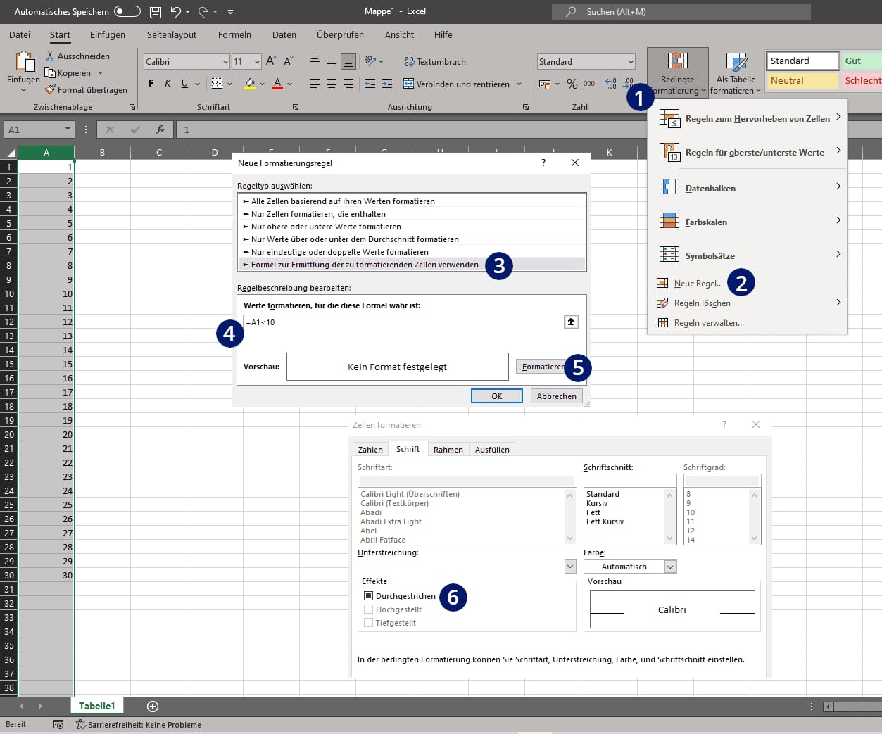This screenshot has height=734, width=882.
Task: Select Formel zur Ermittlung rule type
Action: pos(412,265)
